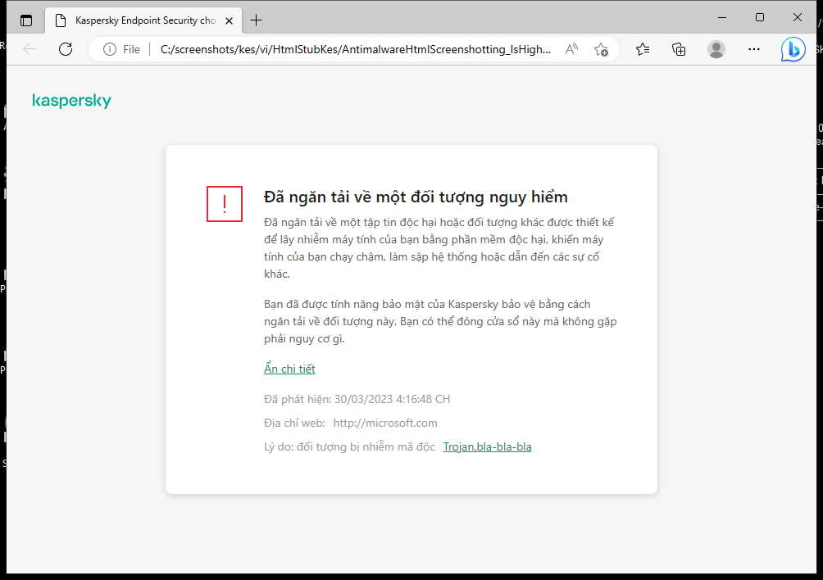The image size is (823, 580).
Task: Start Read aloud for the page
Action: click(571, 49)
